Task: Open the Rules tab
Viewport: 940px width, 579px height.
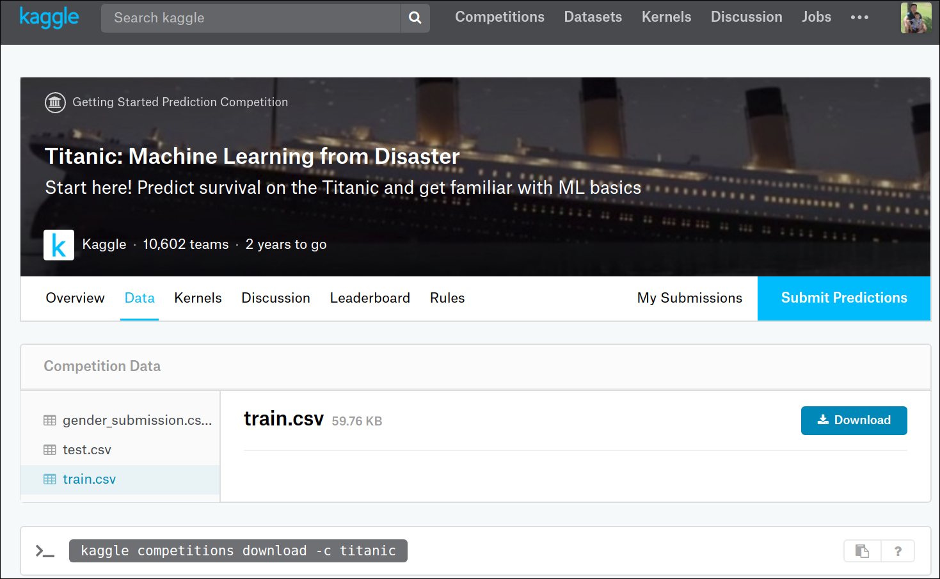Action: (447, 298)
